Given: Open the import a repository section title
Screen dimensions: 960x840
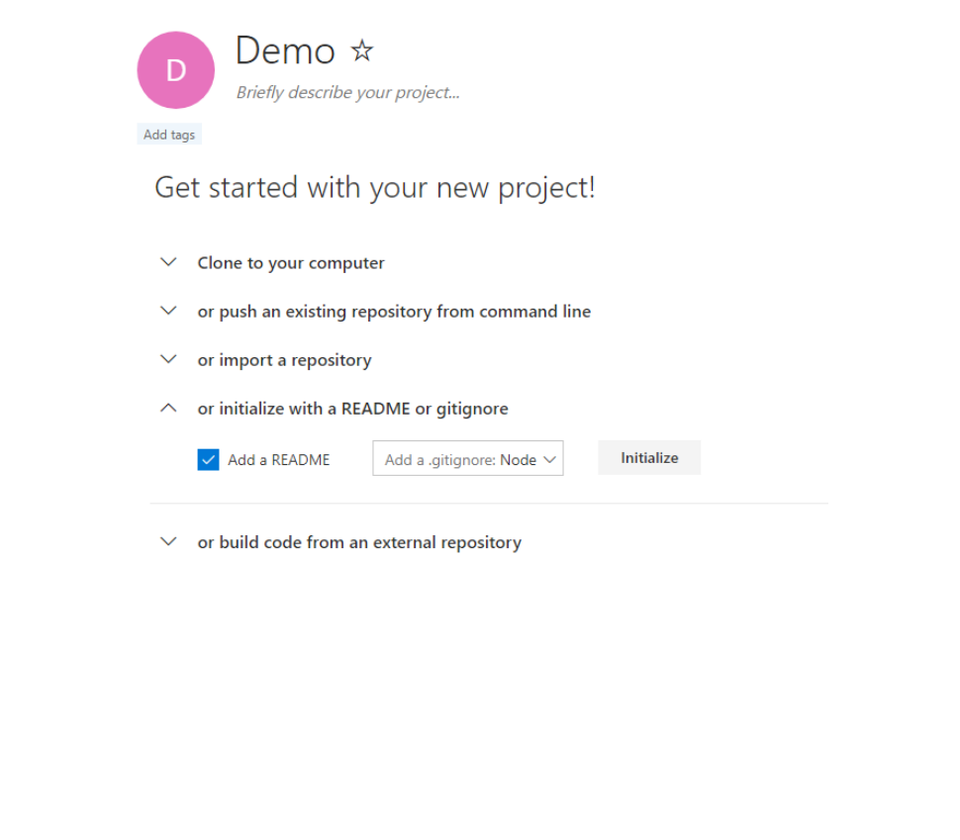Looking at the screenshot, I should coord(284,360).
